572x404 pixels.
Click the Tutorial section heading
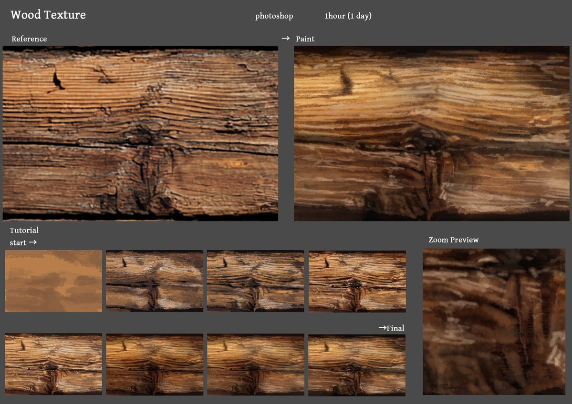pos(24,230)
